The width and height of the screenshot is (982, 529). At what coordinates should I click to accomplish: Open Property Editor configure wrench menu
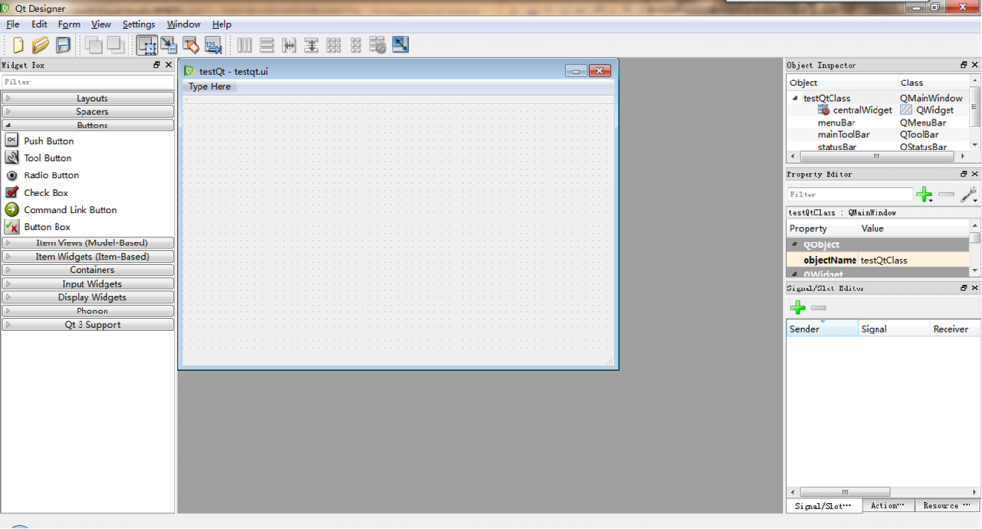[969, 195]
